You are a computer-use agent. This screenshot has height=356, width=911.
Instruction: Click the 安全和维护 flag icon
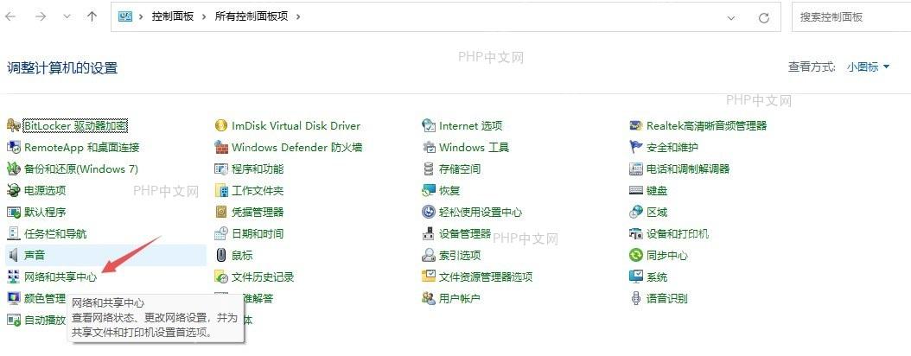point(636,147)
